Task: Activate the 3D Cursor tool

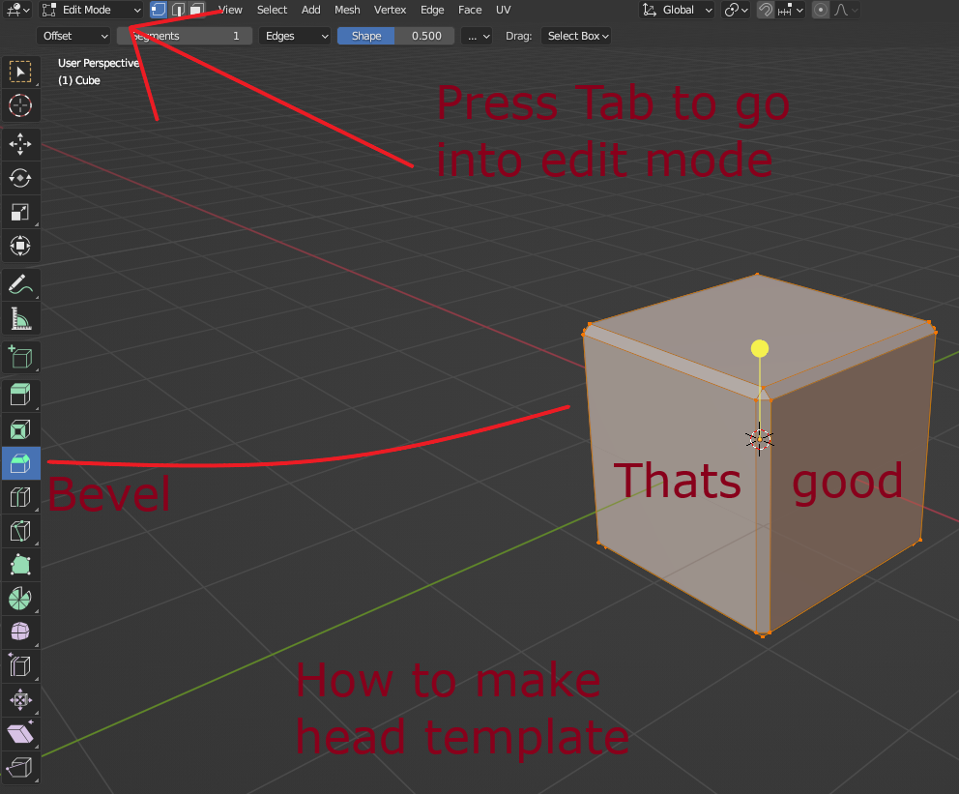Action: (20, 105)
